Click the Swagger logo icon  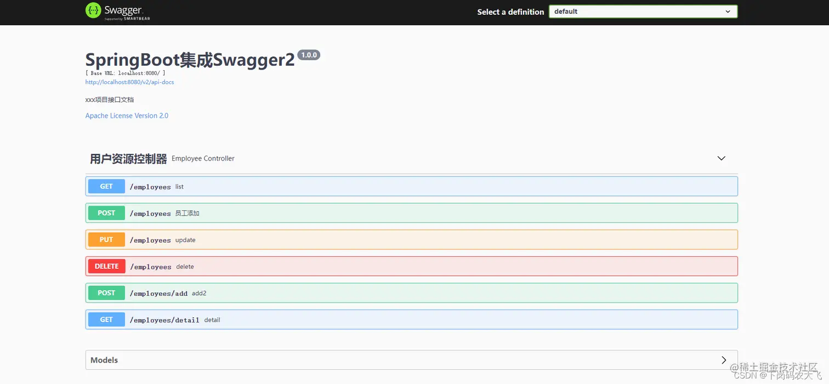click(93, 10)
